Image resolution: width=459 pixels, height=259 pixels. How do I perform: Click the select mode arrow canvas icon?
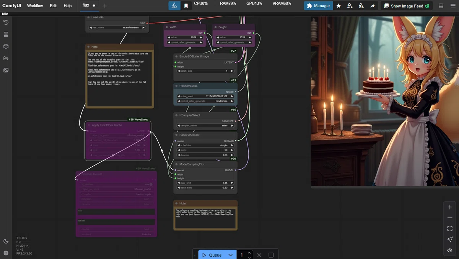[x=450, y=239]
